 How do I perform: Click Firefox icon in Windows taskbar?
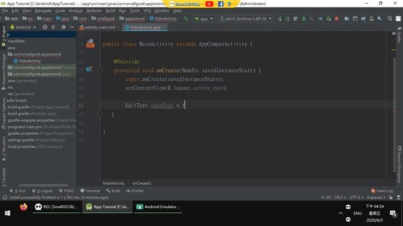point(23,207)
